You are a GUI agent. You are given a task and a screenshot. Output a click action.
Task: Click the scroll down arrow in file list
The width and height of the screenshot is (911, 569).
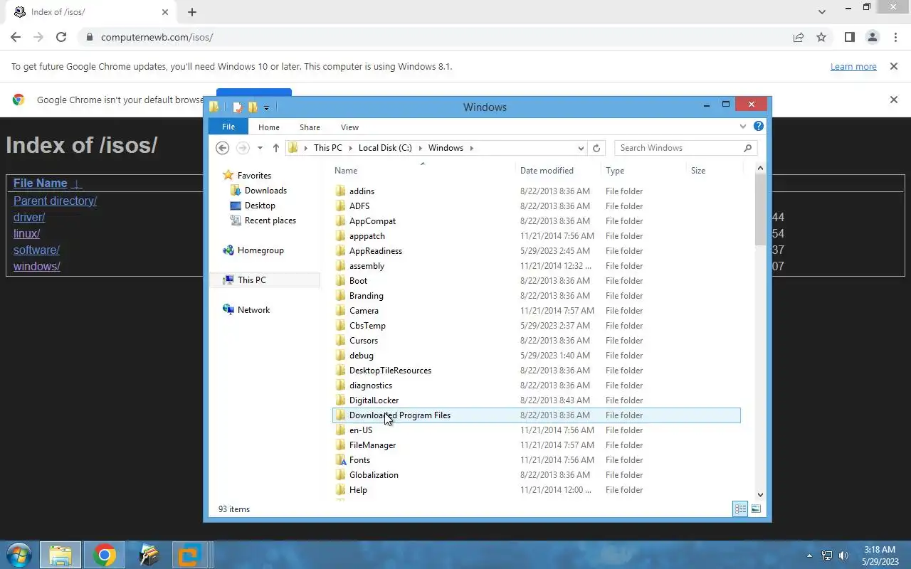coord(759,495)
